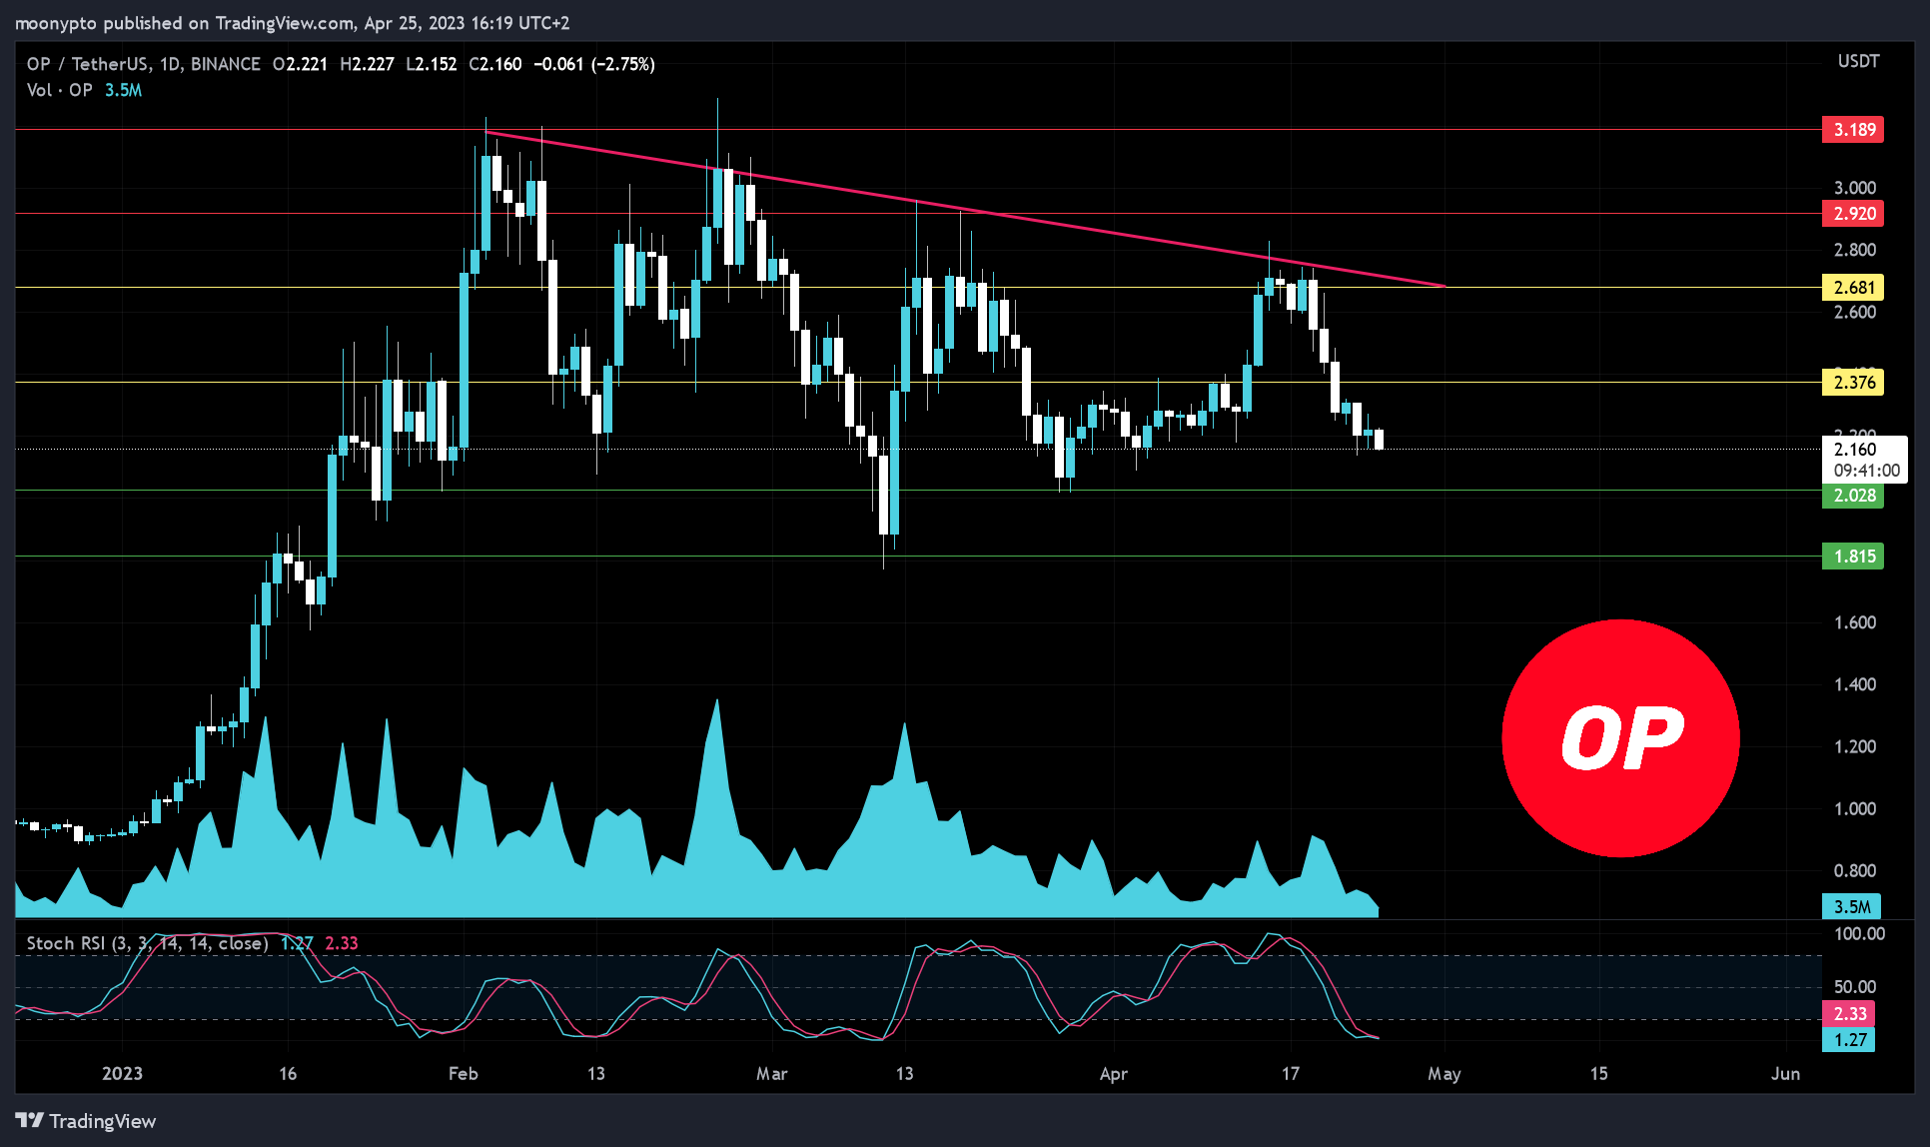Click the 1.000 price axis tick
The width and height of the screenshot is (1930, 1147).
(1855, 809)
